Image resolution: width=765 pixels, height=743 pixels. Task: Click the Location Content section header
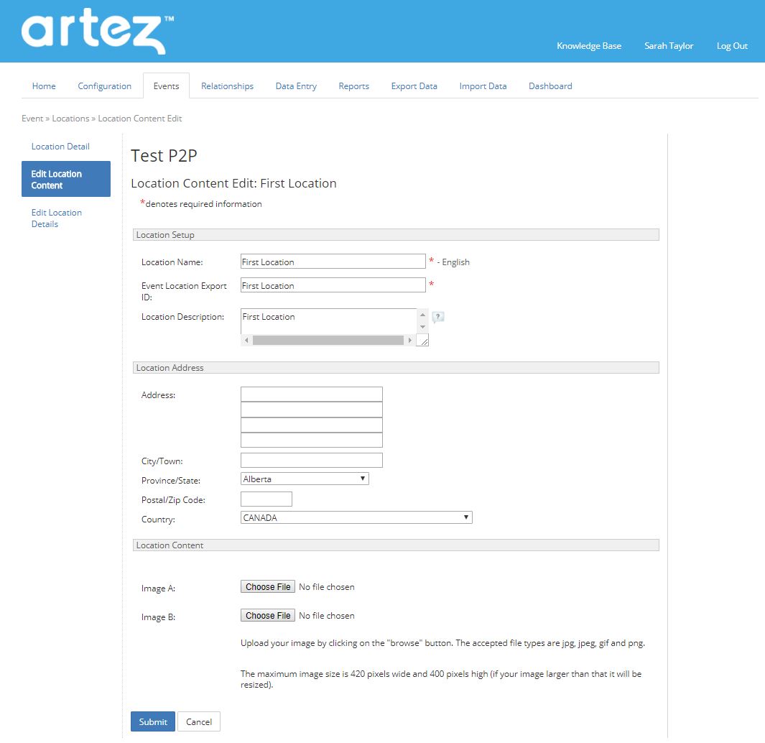[x=396, y=545]
